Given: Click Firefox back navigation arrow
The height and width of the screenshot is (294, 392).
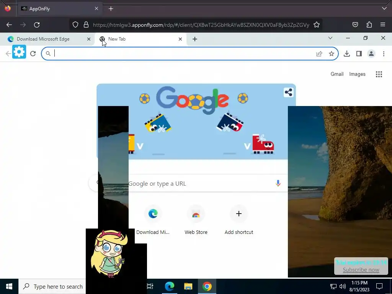Looking at the screenshot, I should click(9, 25).
